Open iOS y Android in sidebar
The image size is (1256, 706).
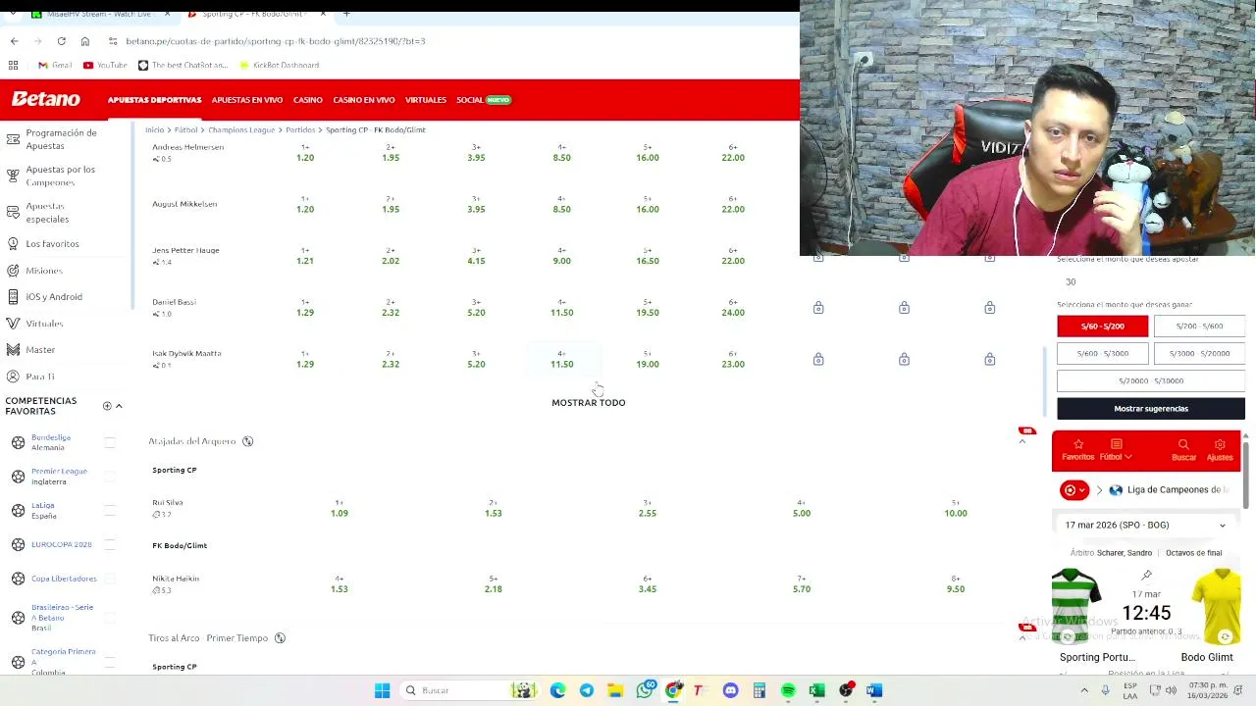coord(54,297)
